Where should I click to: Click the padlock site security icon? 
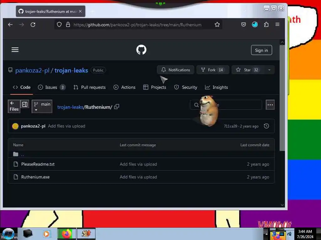tap(68, 25)
